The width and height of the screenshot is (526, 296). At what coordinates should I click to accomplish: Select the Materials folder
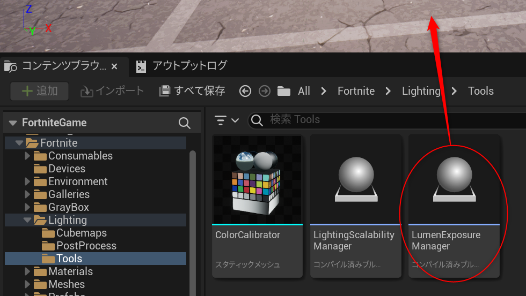click(70, 271)
